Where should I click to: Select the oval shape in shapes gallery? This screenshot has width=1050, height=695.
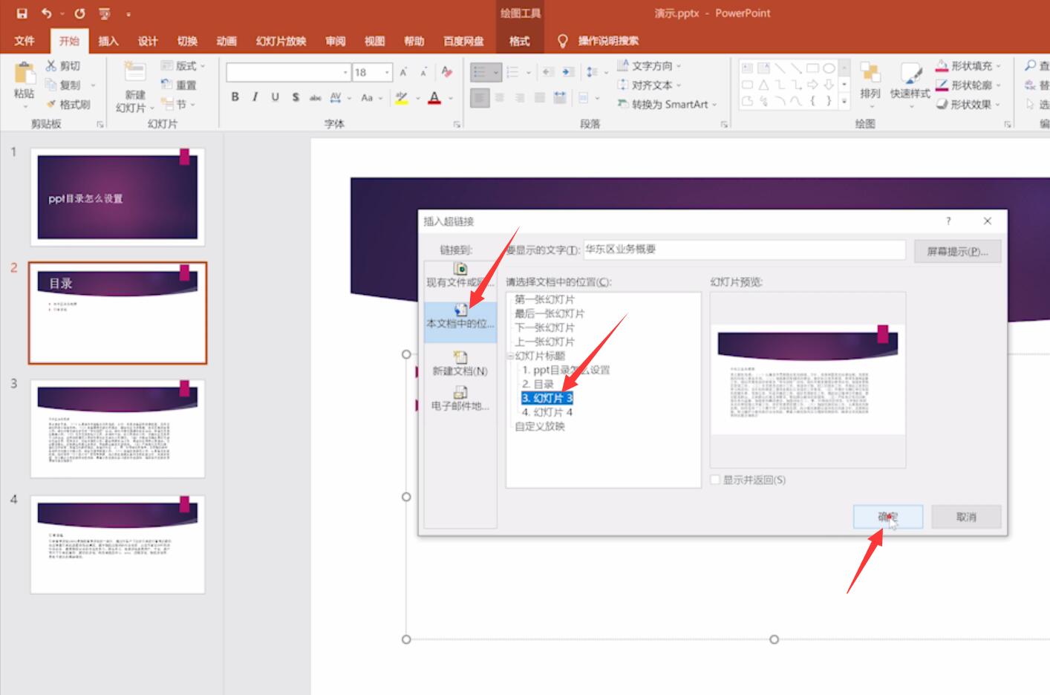click(x=829, y=68)
